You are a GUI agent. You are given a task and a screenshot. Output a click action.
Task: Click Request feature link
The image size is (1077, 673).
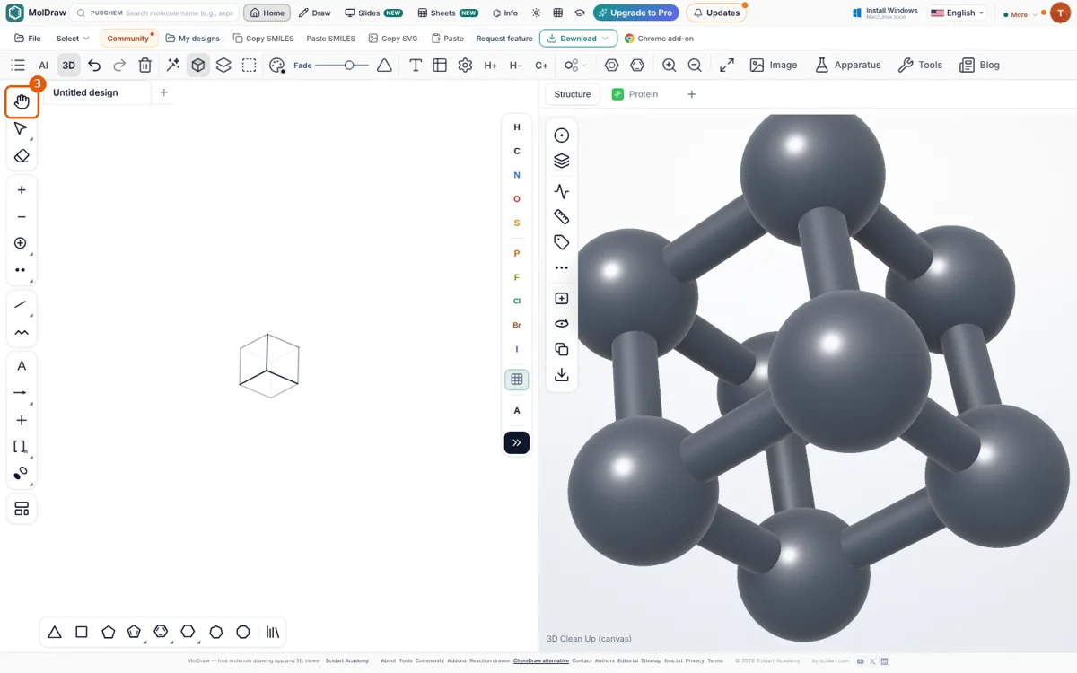click(504, 39)
